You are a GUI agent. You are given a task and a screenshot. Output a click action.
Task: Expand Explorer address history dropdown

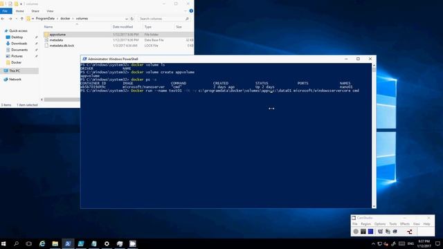[x=126, y=19]
